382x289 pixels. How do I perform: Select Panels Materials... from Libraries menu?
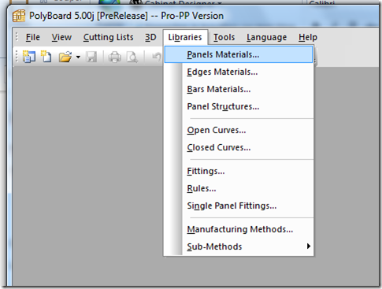click(x=239, y=54)
